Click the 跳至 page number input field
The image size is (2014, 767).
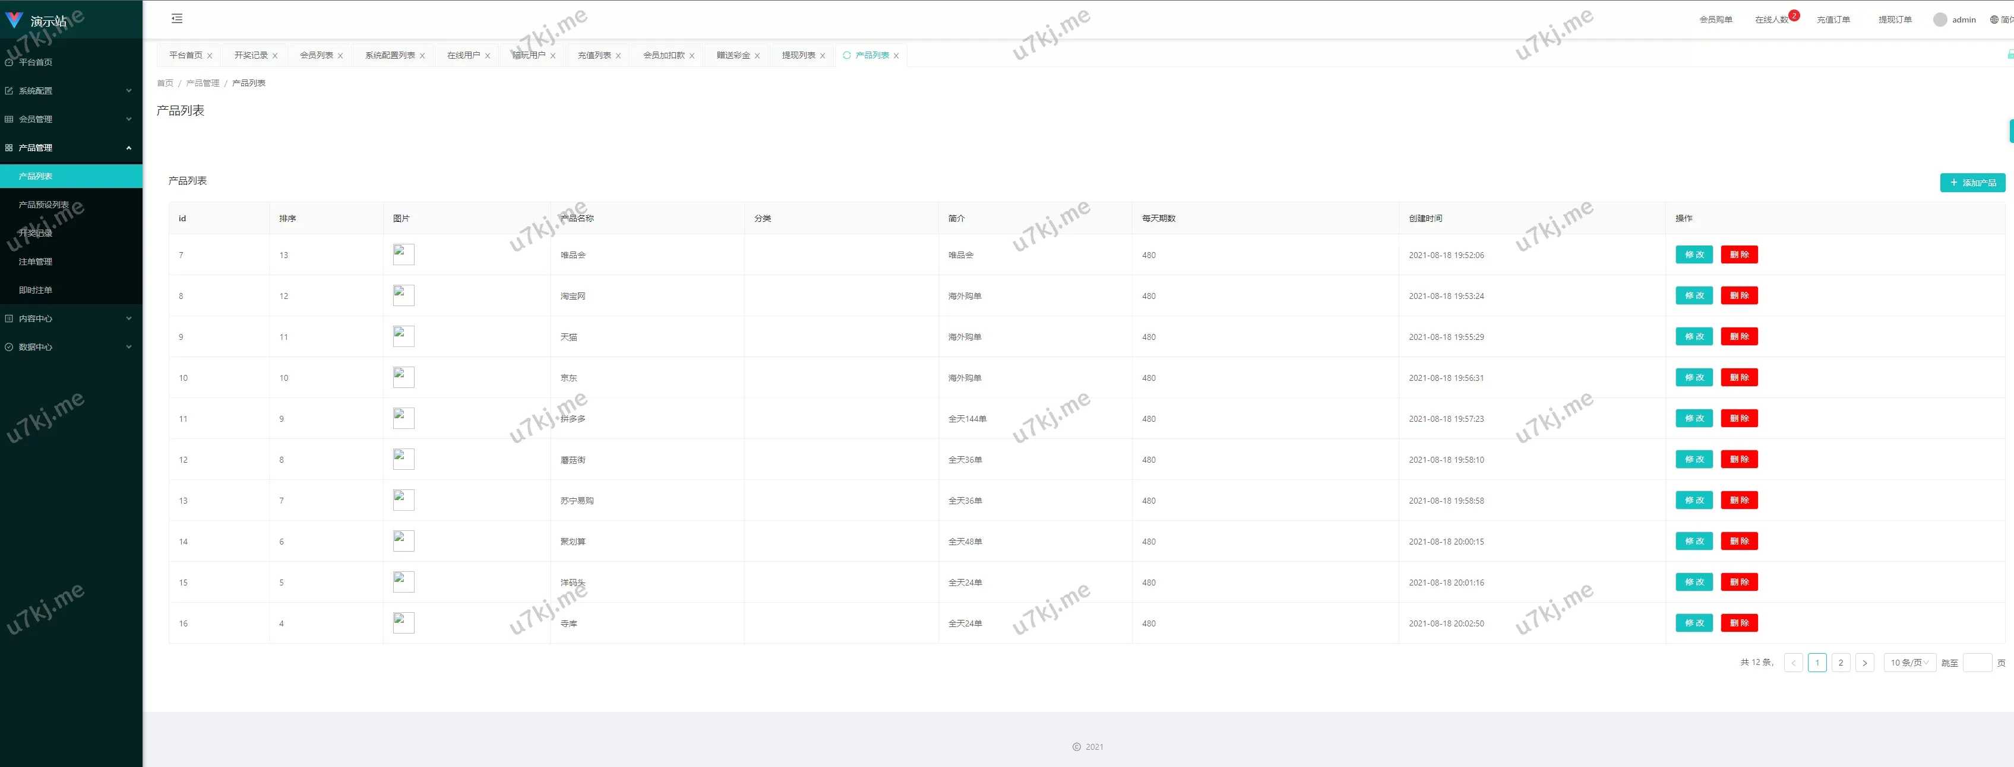pyautogui.click(x=1977, y=663)
